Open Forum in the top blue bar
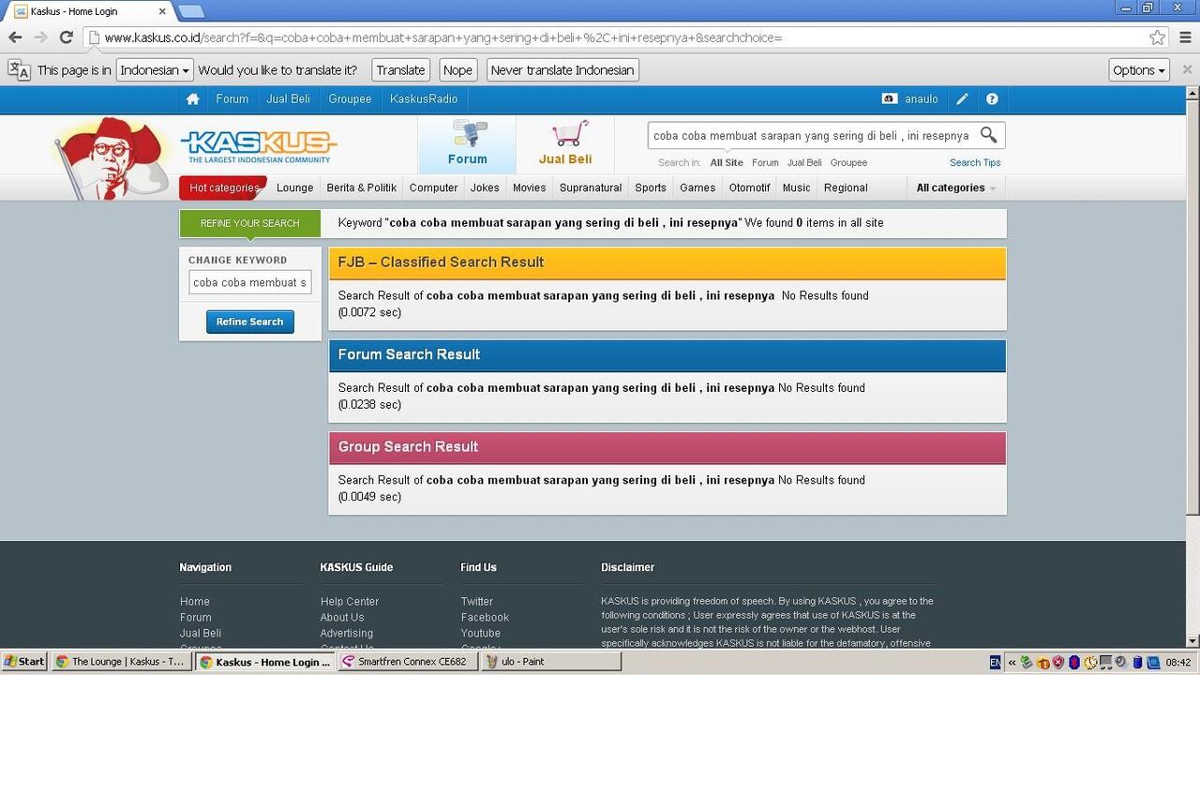 [x=232, y=98]
